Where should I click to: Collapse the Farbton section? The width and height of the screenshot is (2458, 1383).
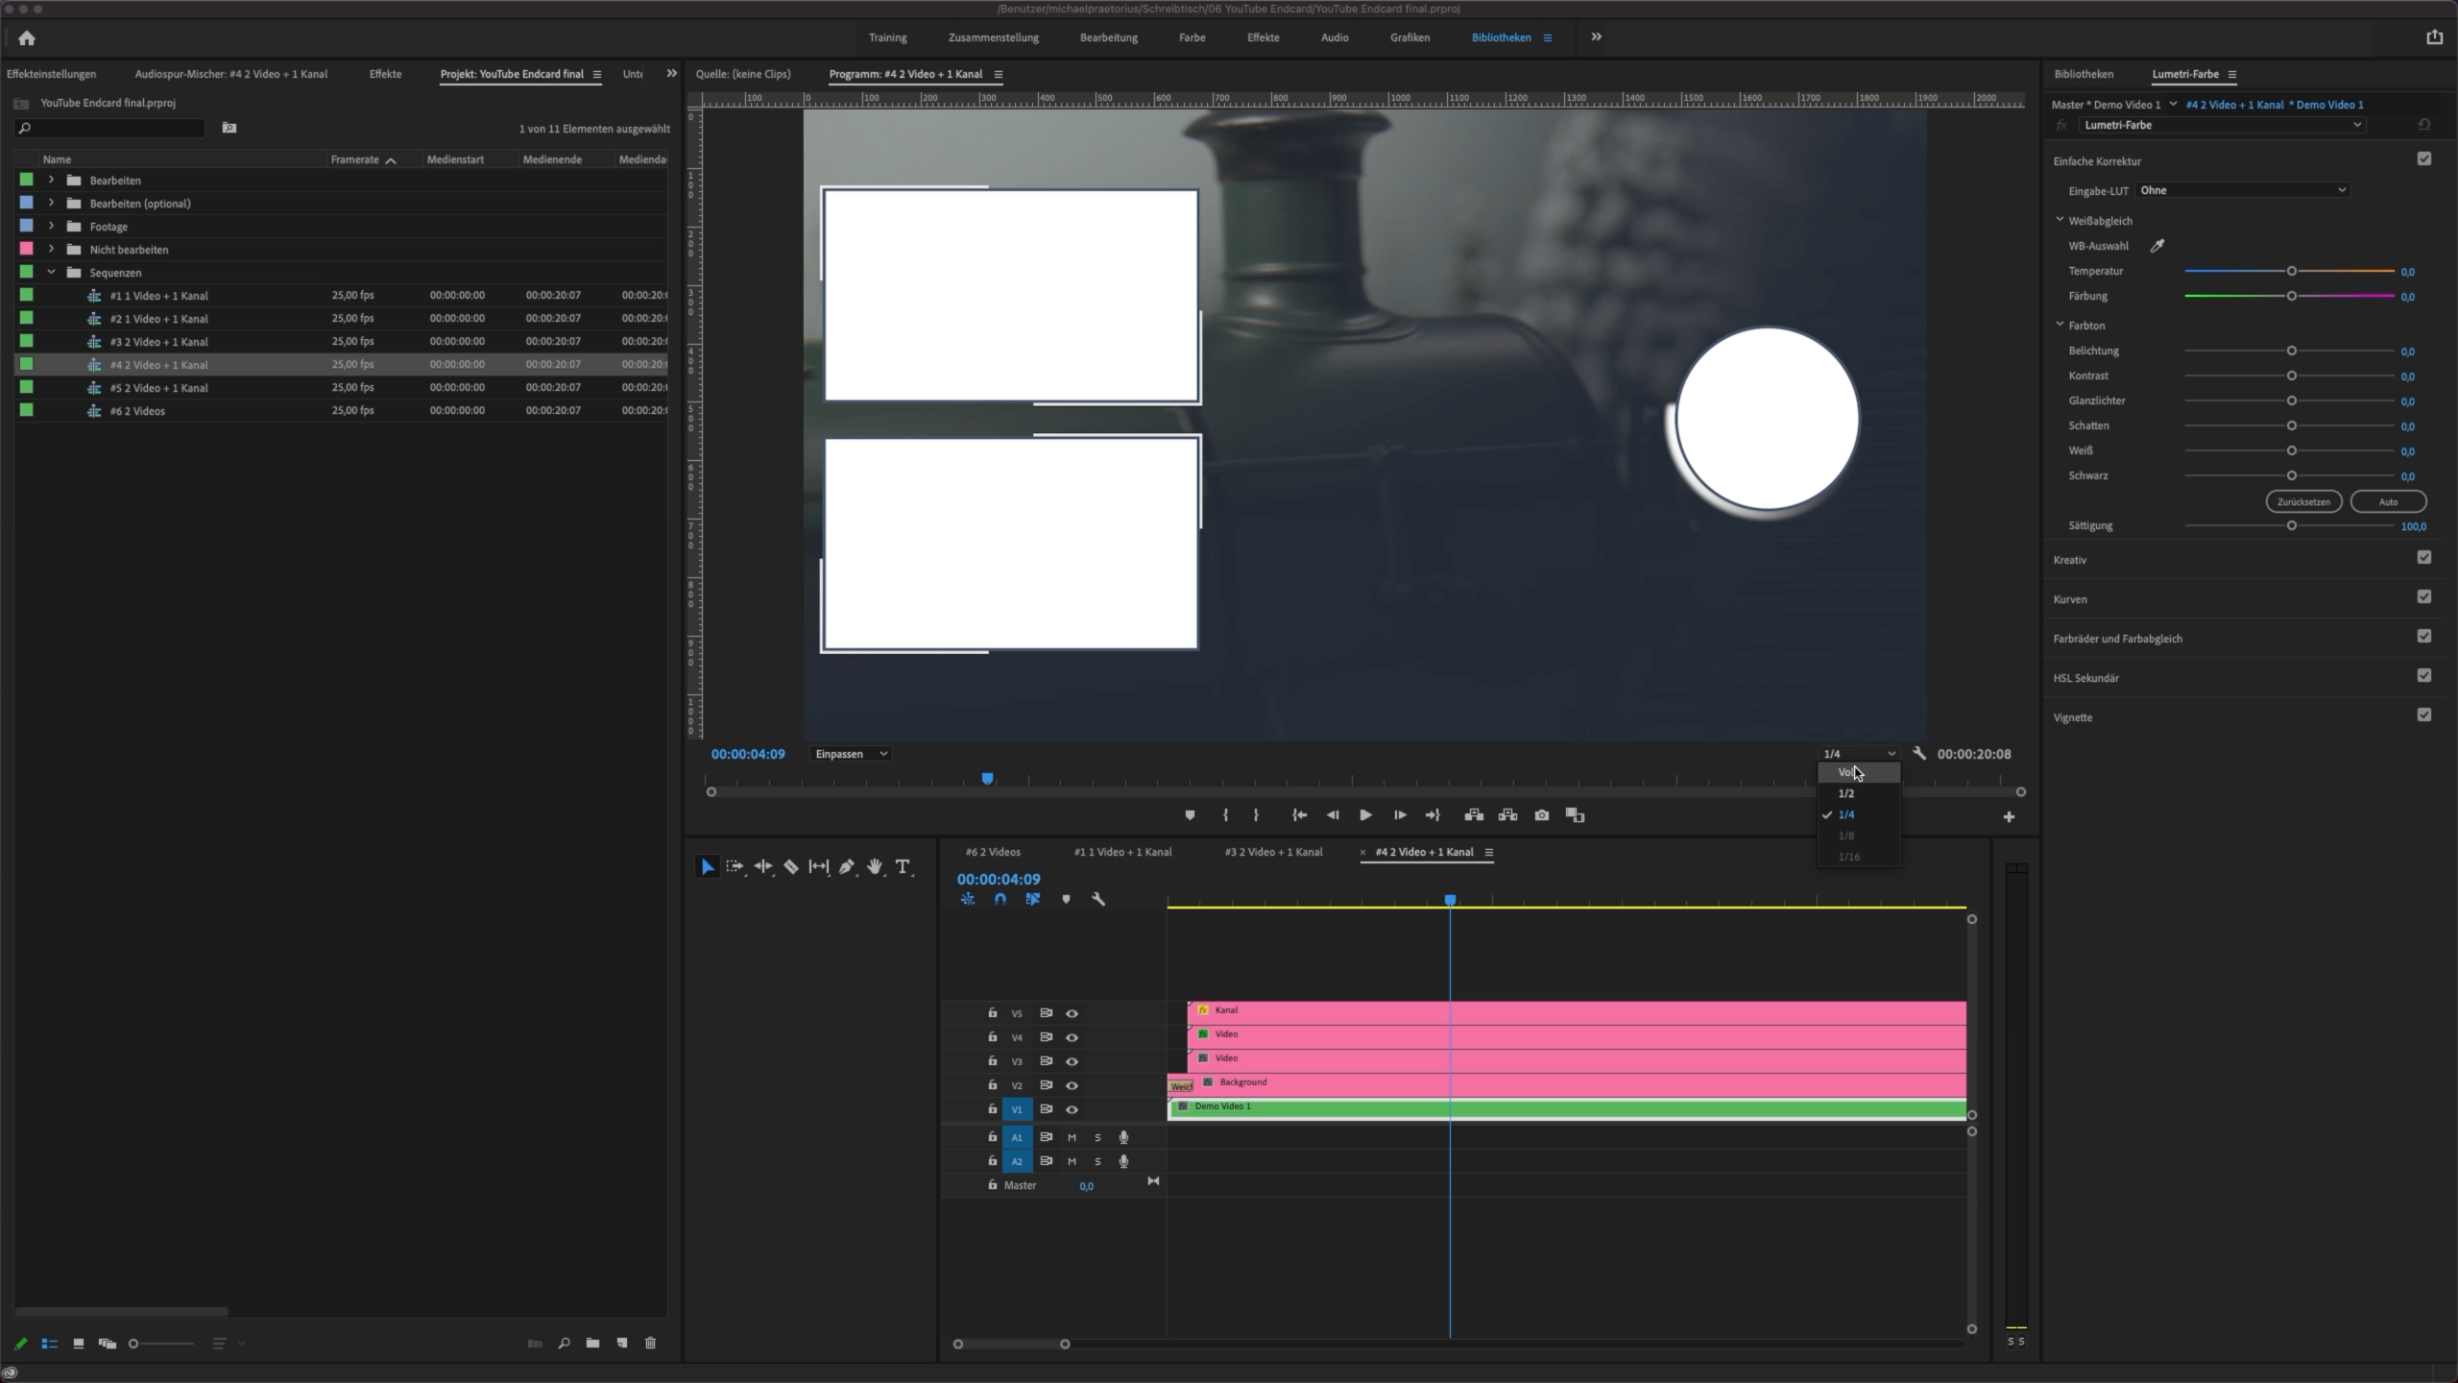pyautogui.click(x=2060, y=325)
